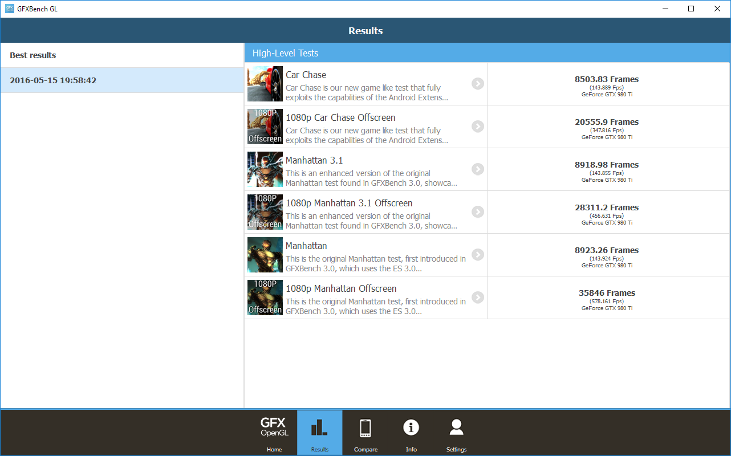Expand details arrow for Car Chase
The image size is (731, 456).
tap(478, 84)
